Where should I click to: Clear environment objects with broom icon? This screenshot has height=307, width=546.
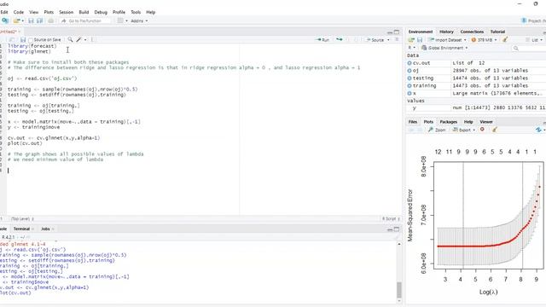point(505,40)
